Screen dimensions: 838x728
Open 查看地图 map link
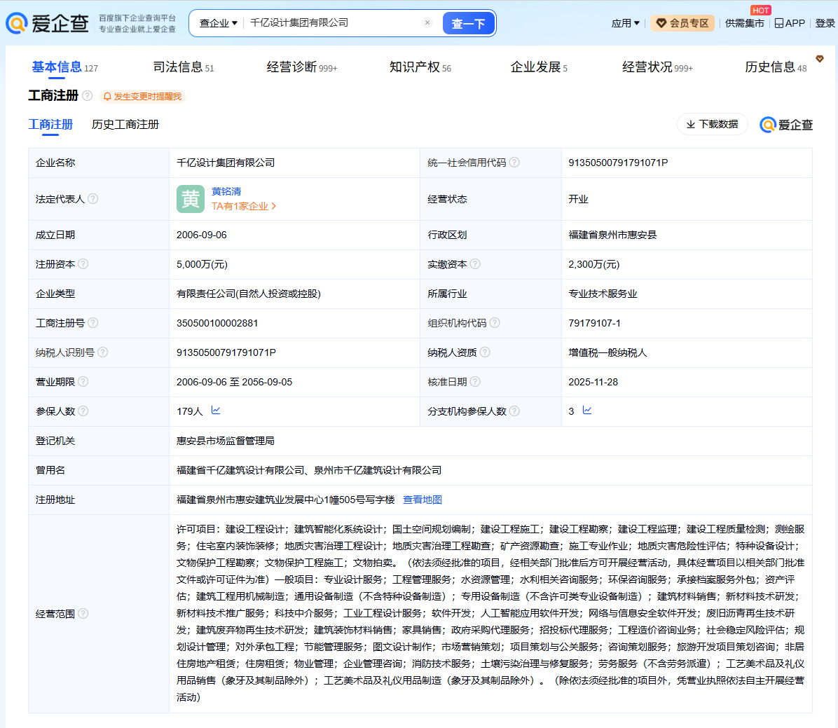coord(422,500)
